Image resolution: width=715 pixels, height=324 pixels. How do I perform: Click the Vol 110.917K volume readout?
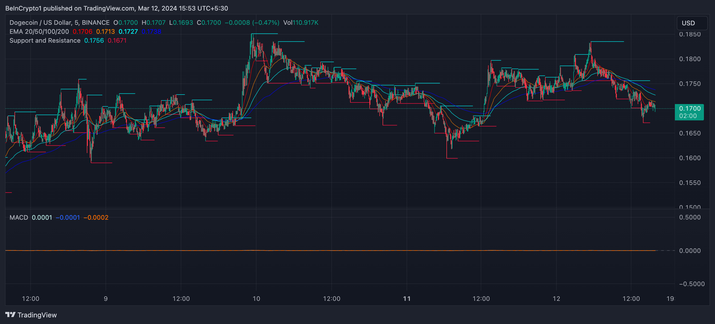click(x=301, y=23)
